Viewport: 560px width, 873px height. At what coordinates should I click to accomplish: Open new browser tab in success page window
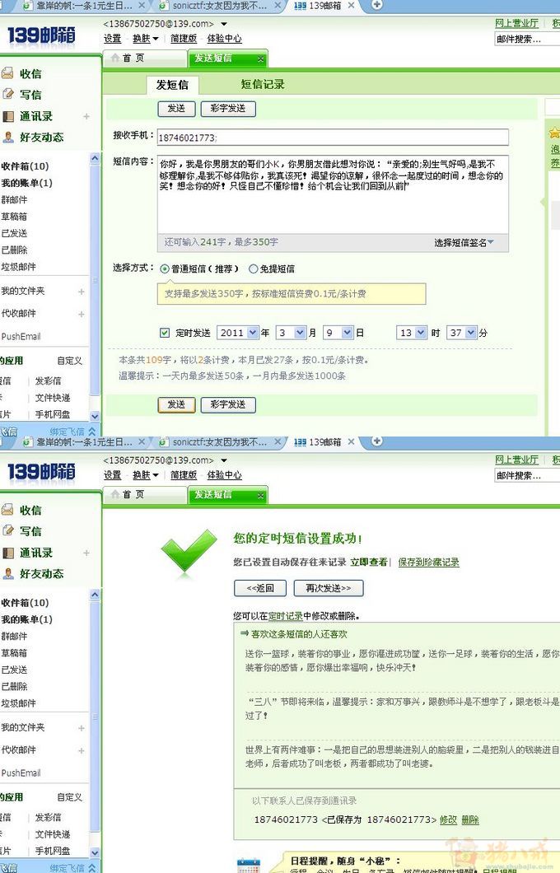pyautogui.click(x=377, y=441)
